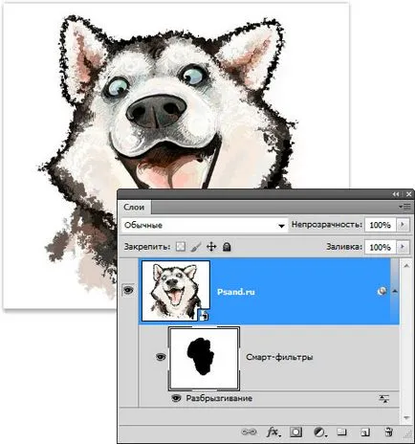Add a layer mask
This screenshot has height=444, width=415.
click(x=295, y=433)
